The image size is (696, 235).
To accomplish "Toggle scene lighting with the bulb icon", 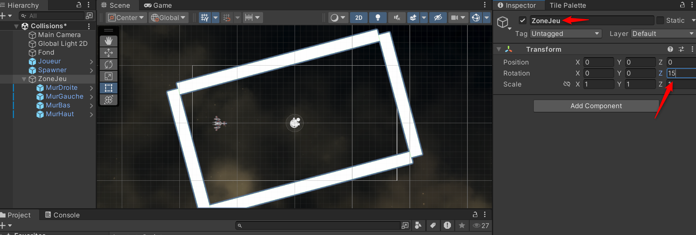I will pos(378,18).
